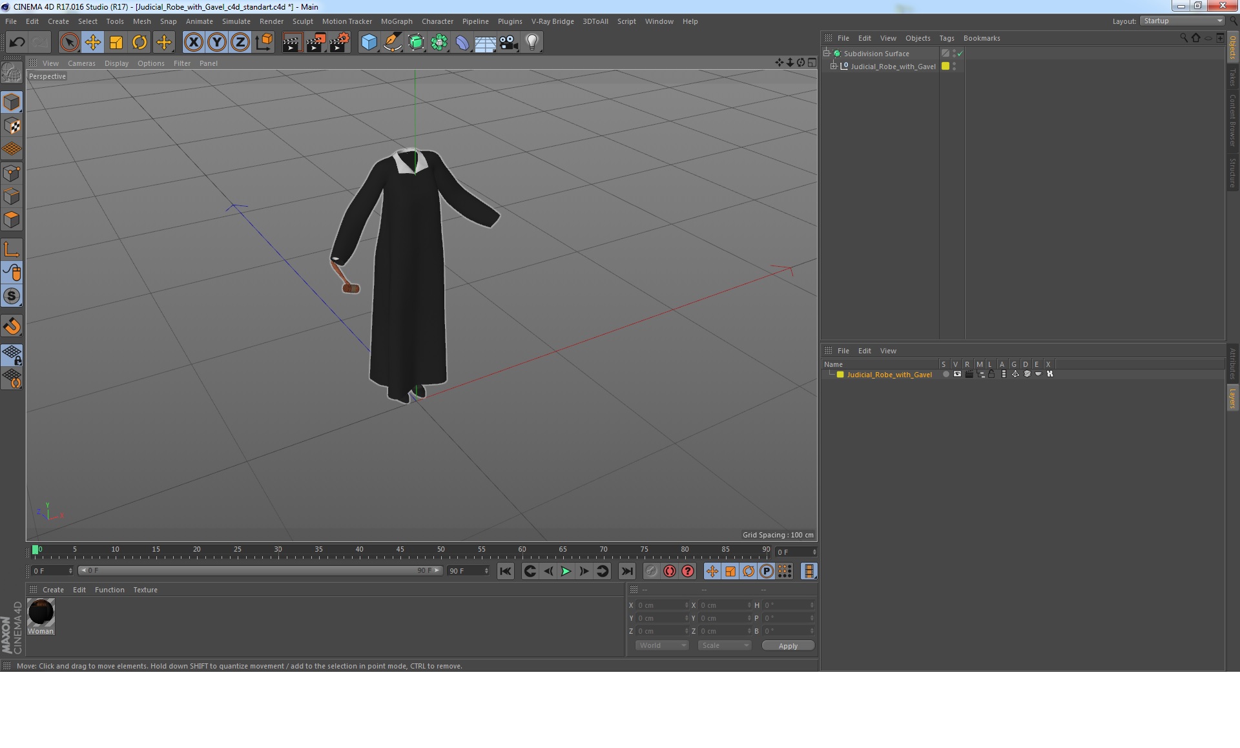Viewport: 1240px width, 748px height.
Task: Toggle Y axis lock
Action: (217, 43)
